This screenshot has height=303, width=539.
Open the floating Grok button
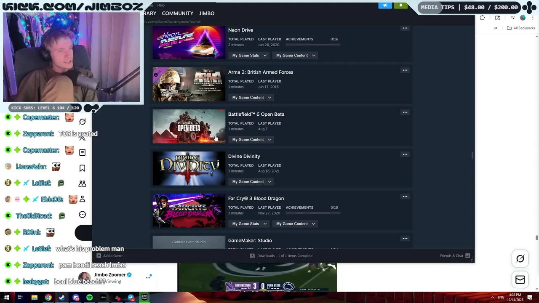click(x=520, y=259)
